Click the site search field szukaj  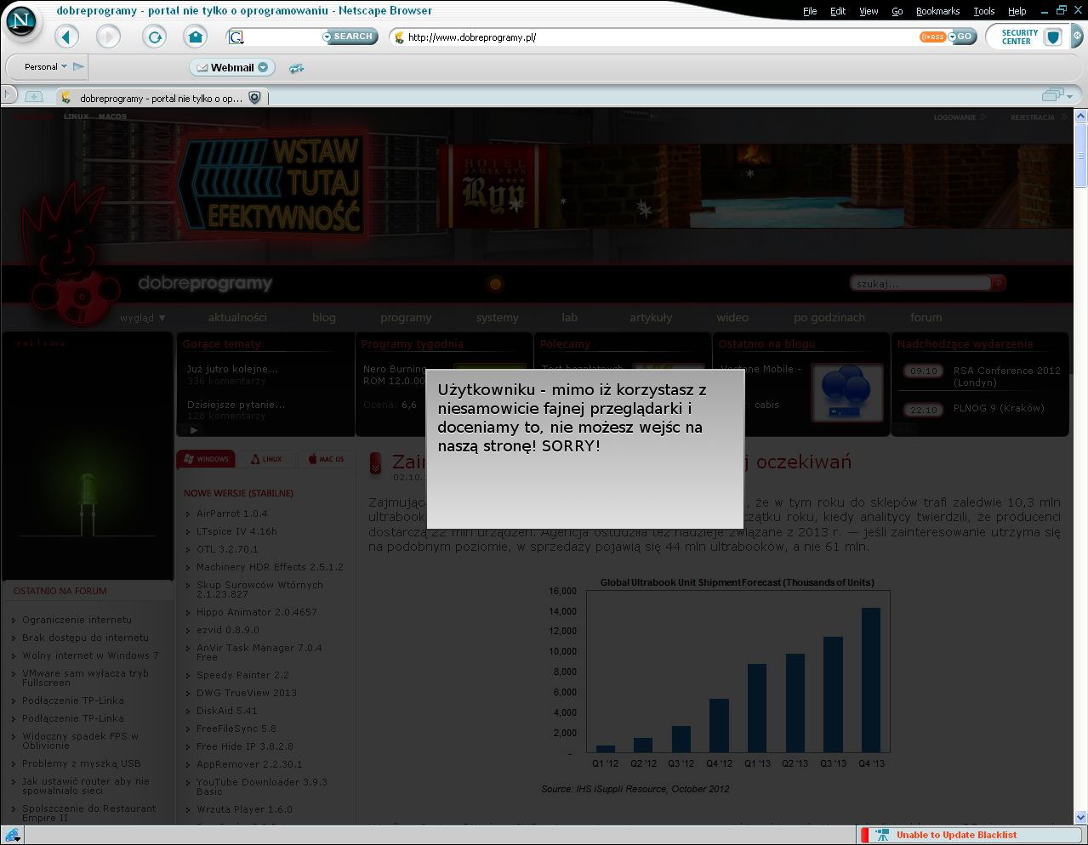(921, 283)
